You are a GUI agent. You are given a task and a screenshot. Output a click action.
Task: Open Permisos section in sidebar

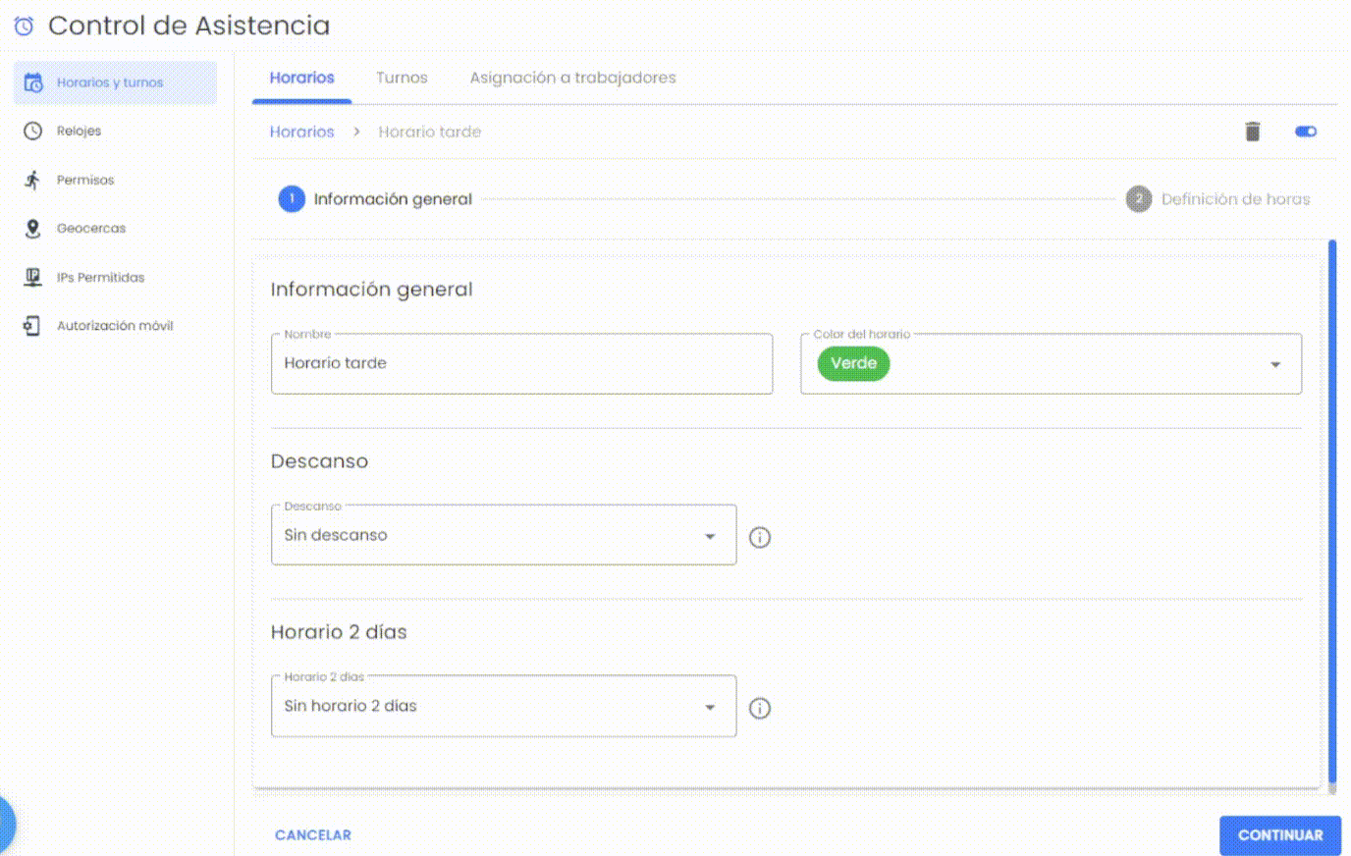point(116,180)
